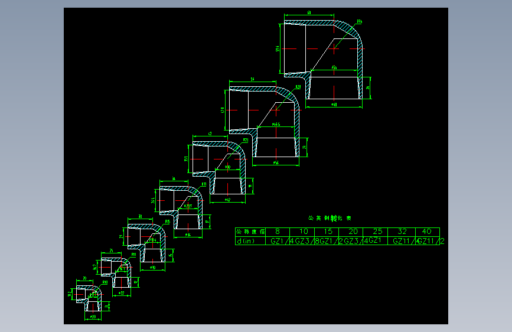Click the nominal diameter cell 20

click(x=351, y=232)
